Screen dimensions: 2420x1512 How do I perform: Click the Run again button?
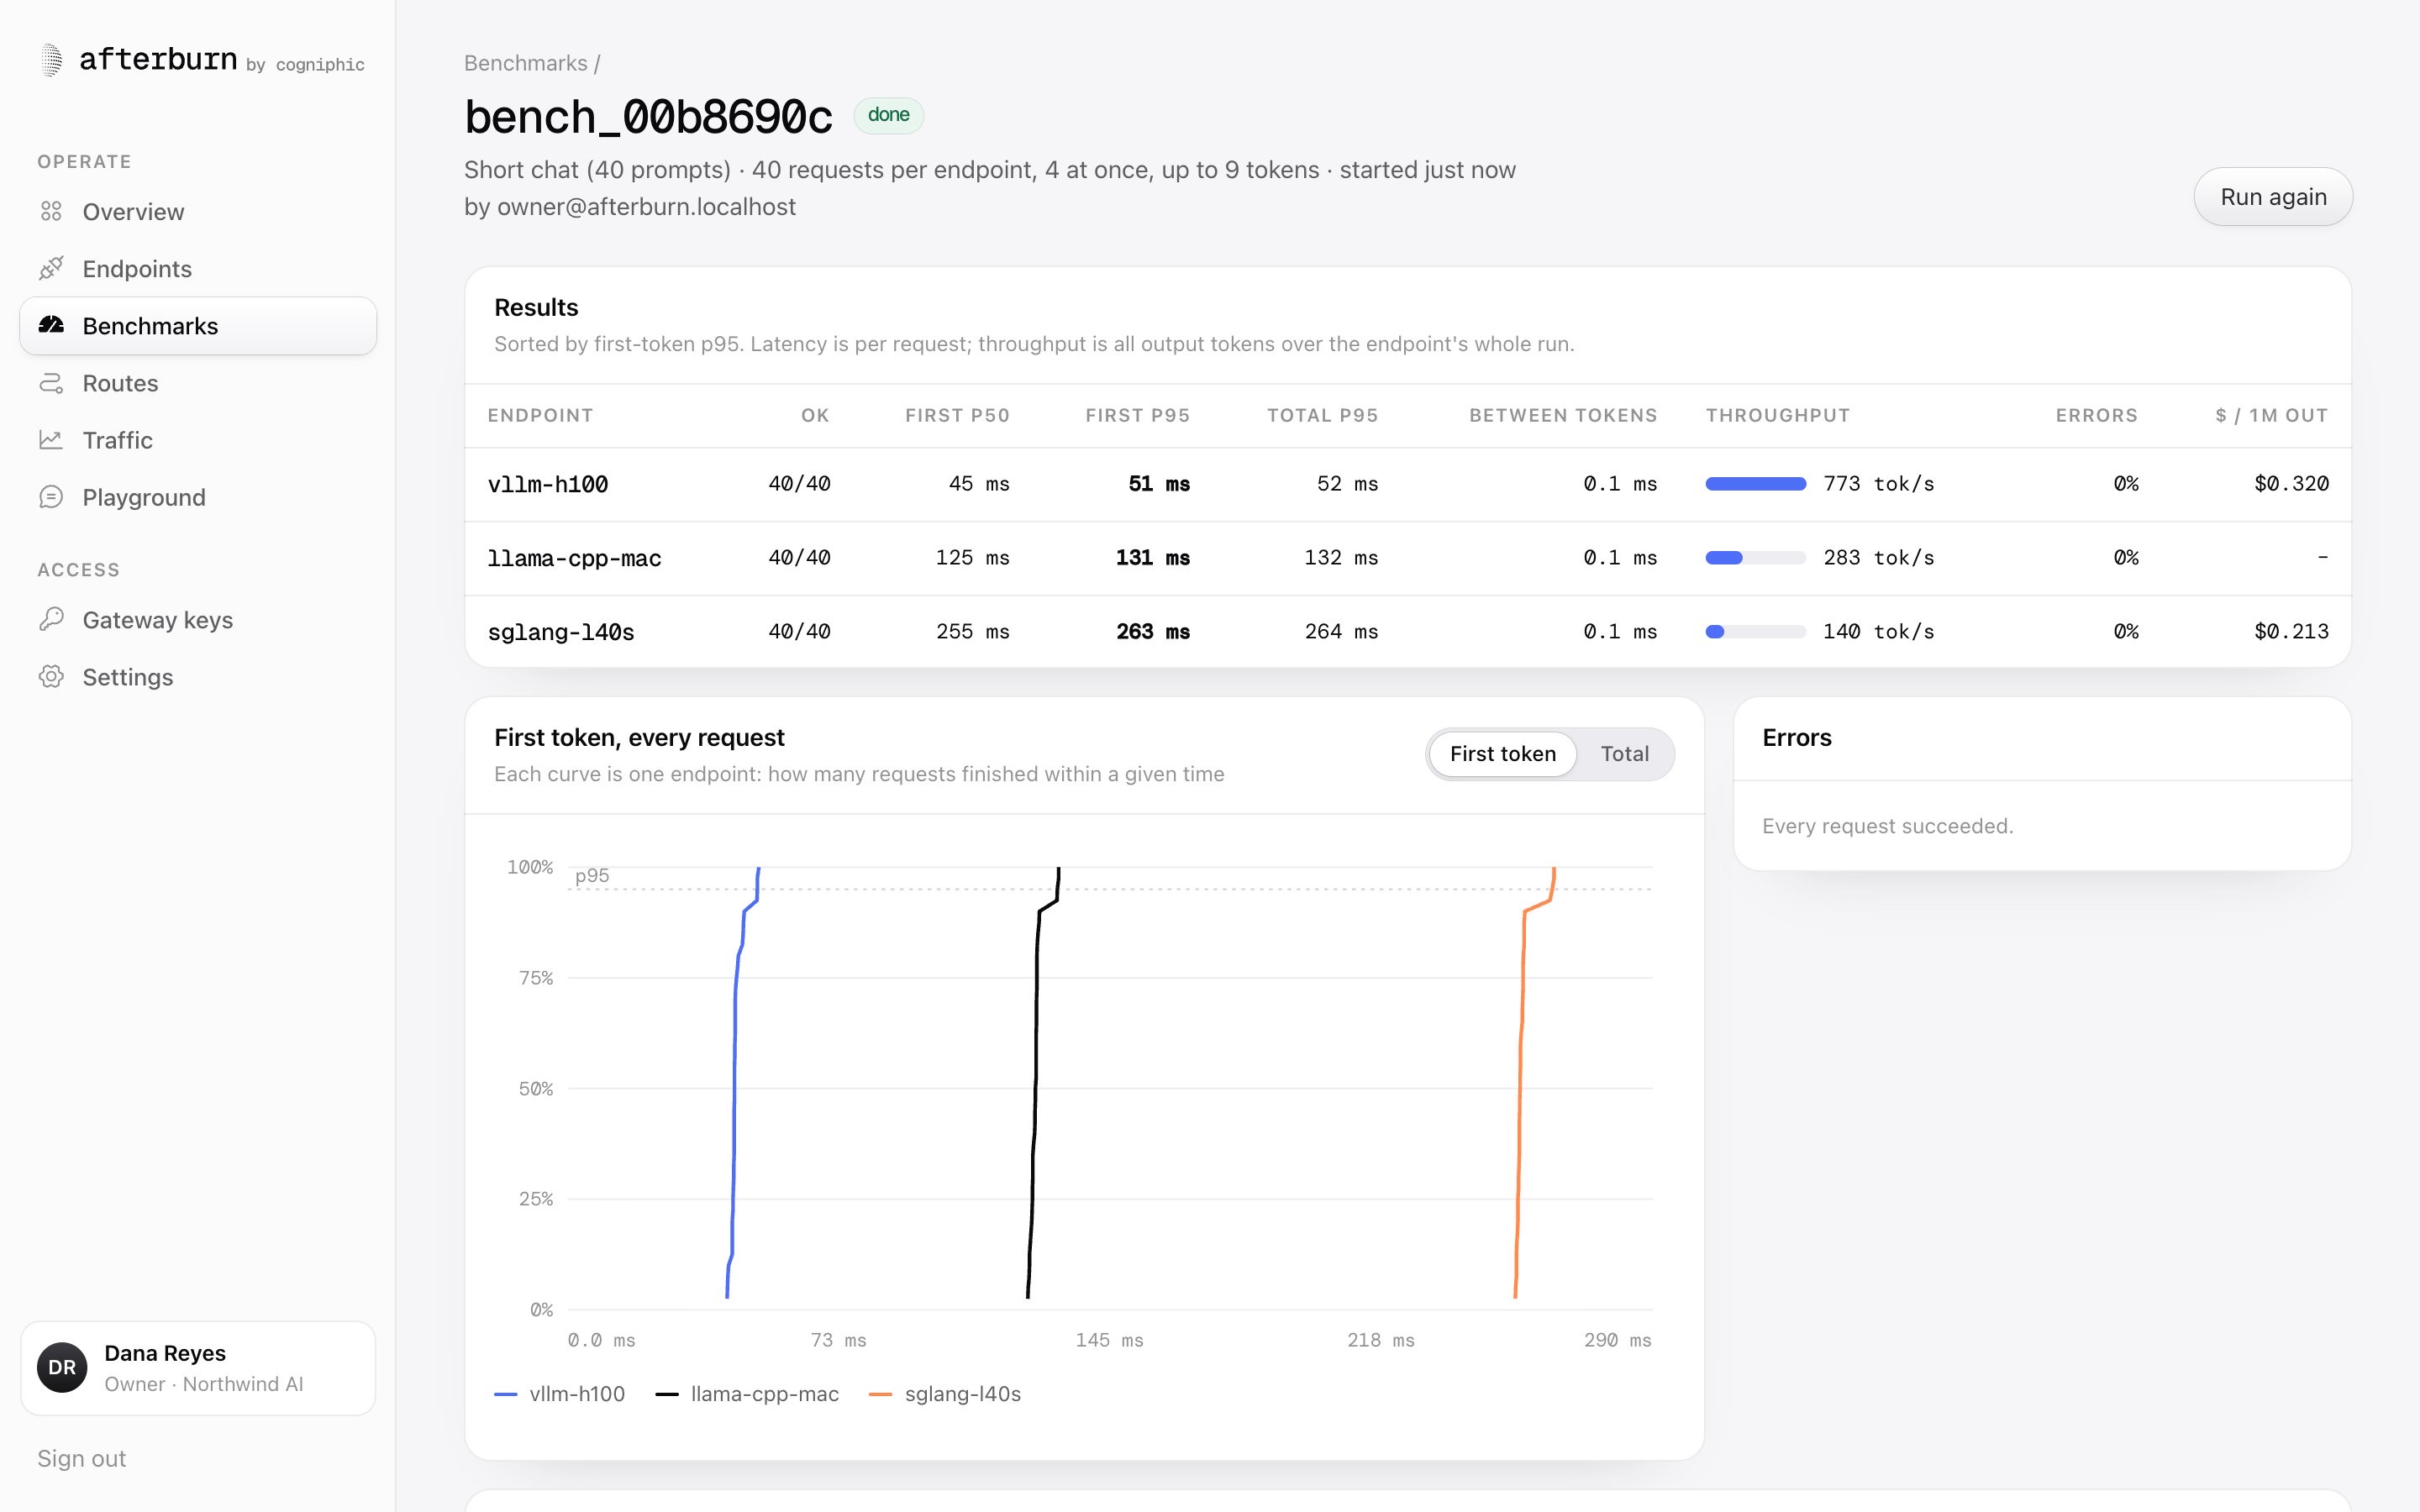(x=2272, y=196)
